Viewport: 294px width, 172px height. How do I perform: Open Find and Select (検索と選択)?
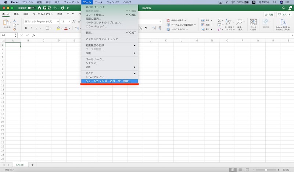tap(240, 25)
